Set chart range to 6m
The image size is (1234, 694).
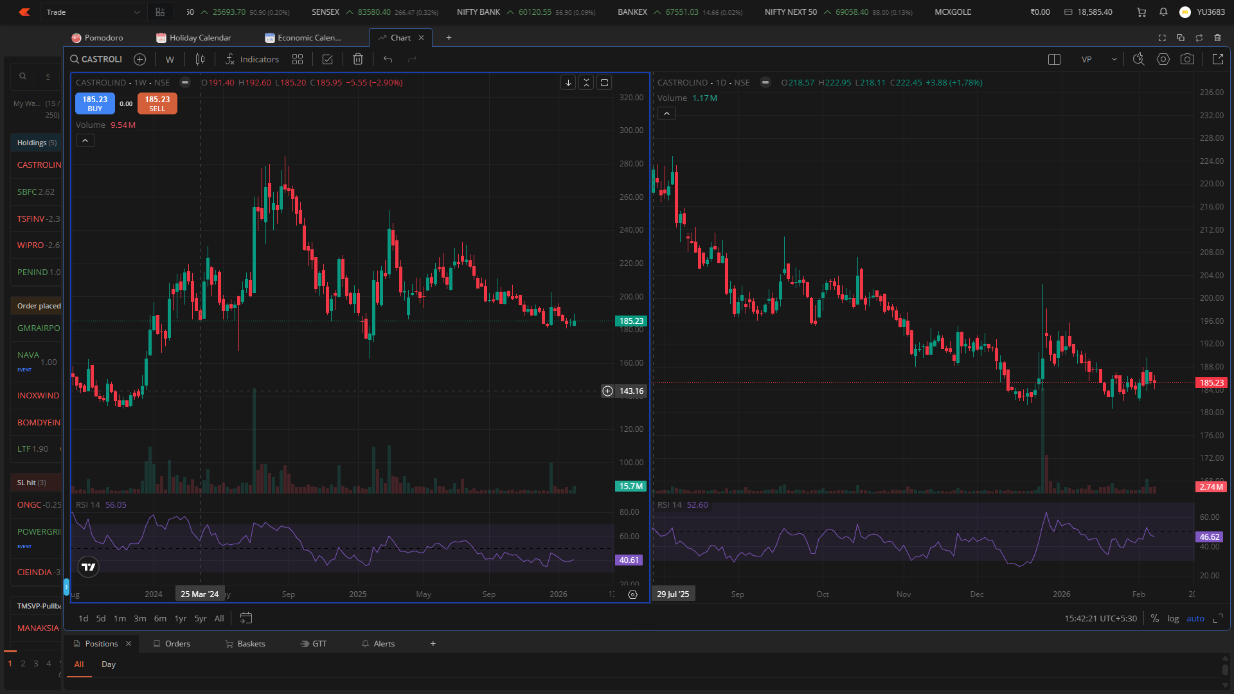pos(160,618)
